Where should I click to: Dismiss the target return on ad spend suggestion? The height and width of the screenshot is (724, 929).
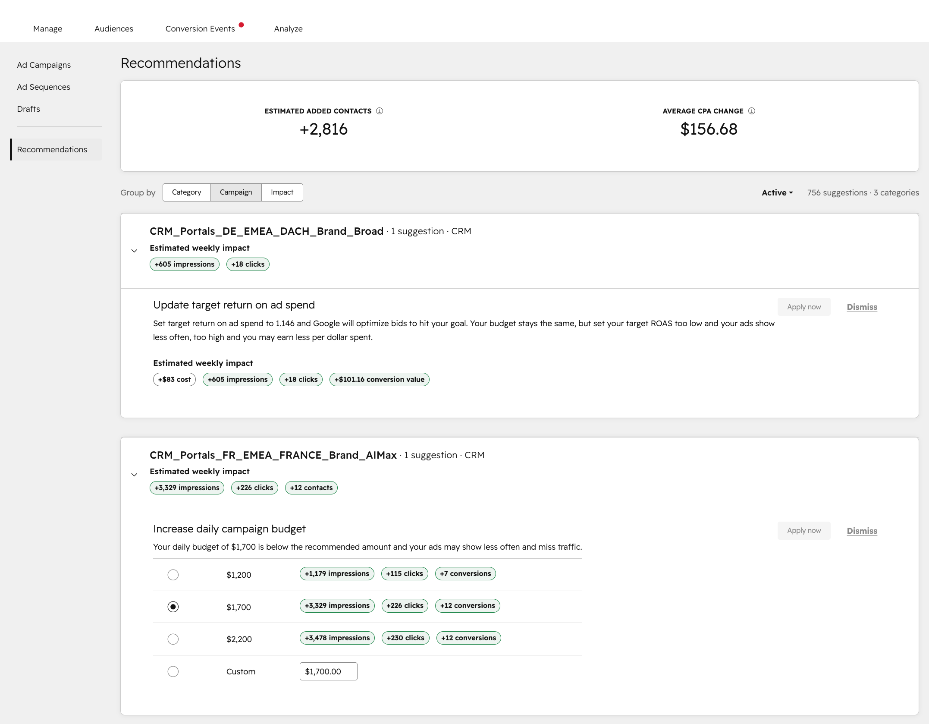pyautogui.click(x=862, y=307)
